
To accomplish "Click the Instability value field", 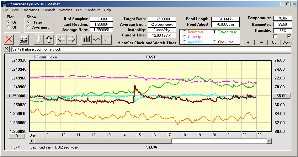I will (162, 30).
